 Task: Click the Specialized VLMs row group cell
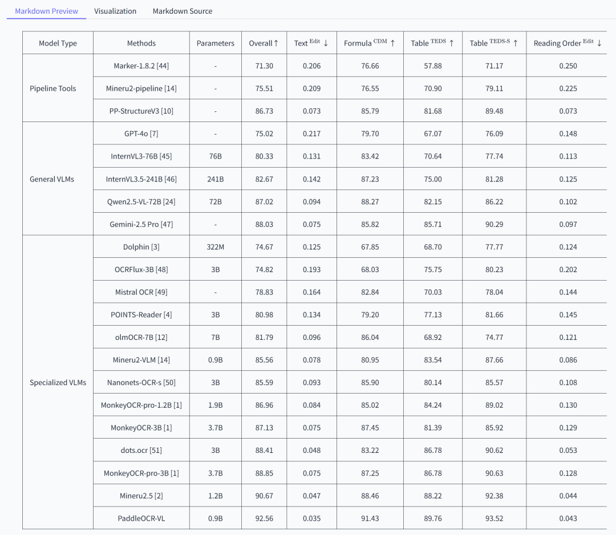(58, 382)
